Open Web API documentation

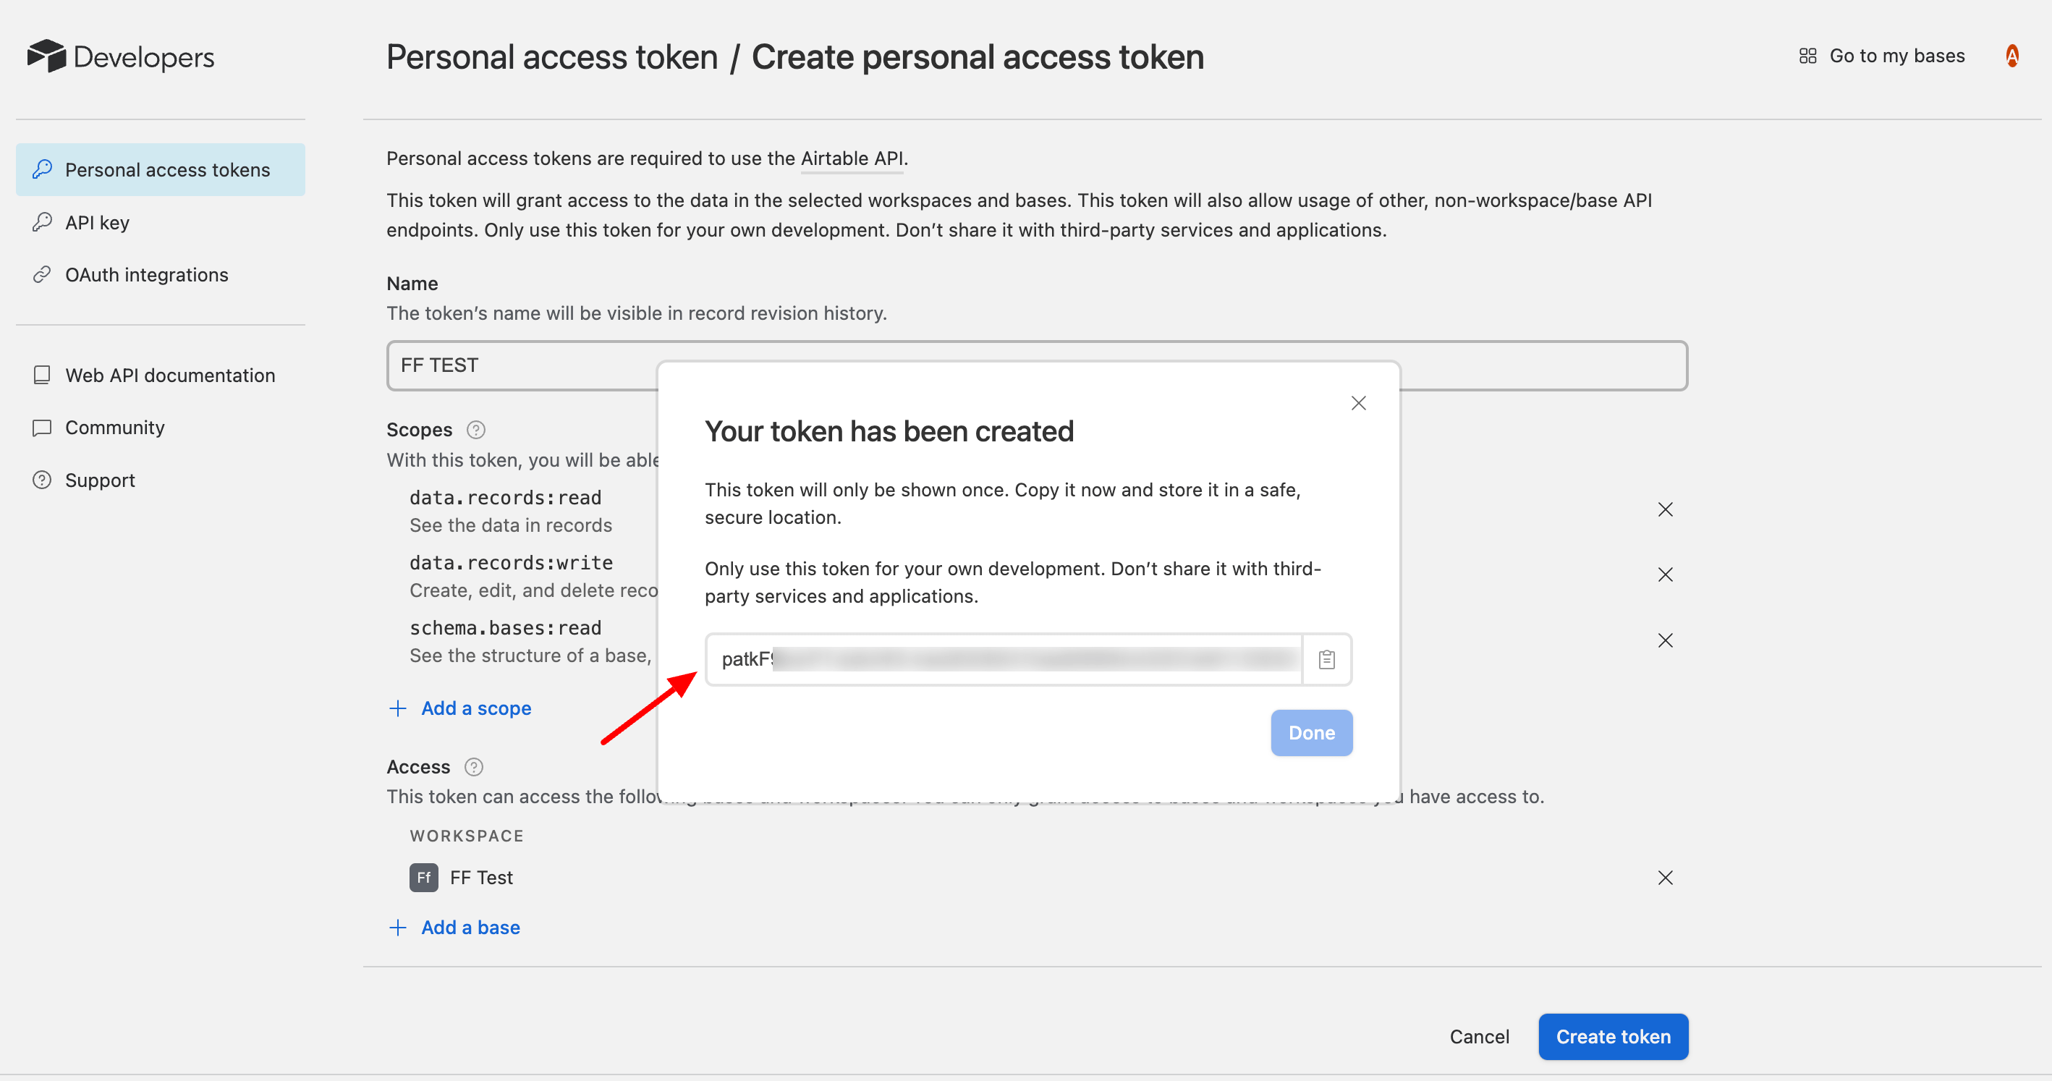pos(169,376)
